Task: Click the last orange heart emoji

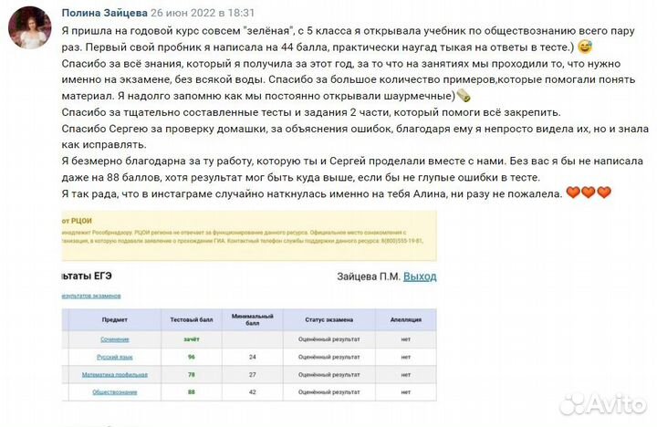Action: [x=604, y=193]
